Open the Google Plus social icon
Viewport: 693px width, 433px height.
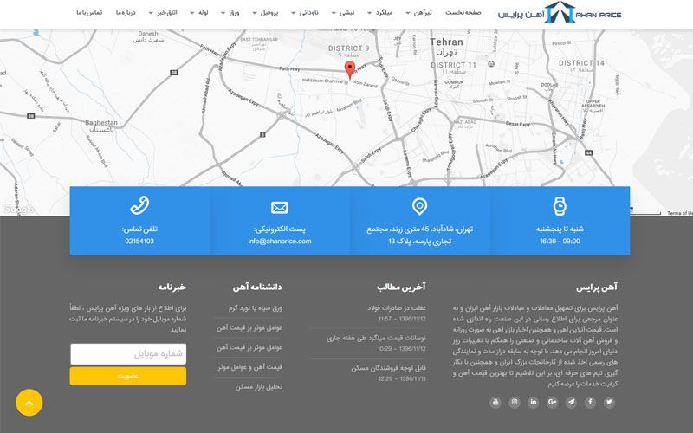(x=552, y=402)
